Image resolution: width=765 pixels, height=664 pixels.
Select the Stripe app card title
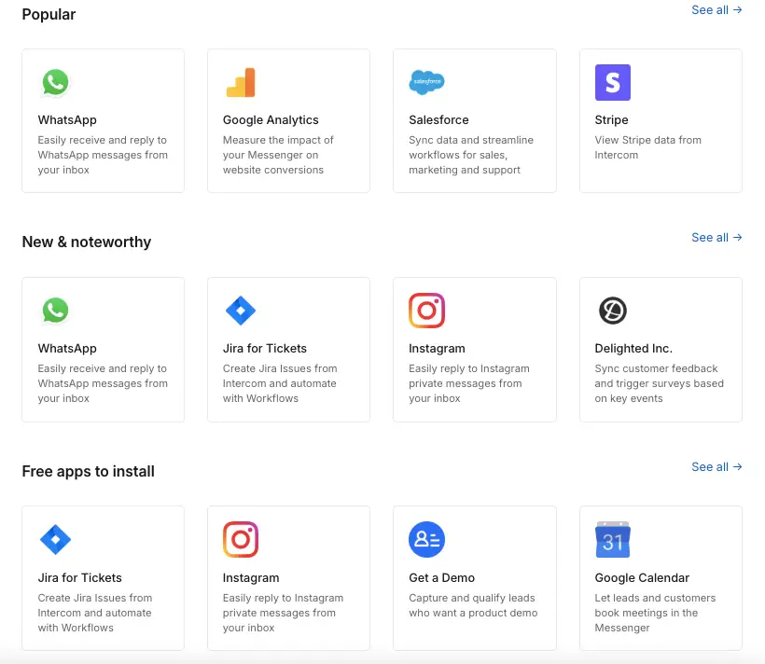click(x=611, y=120)
